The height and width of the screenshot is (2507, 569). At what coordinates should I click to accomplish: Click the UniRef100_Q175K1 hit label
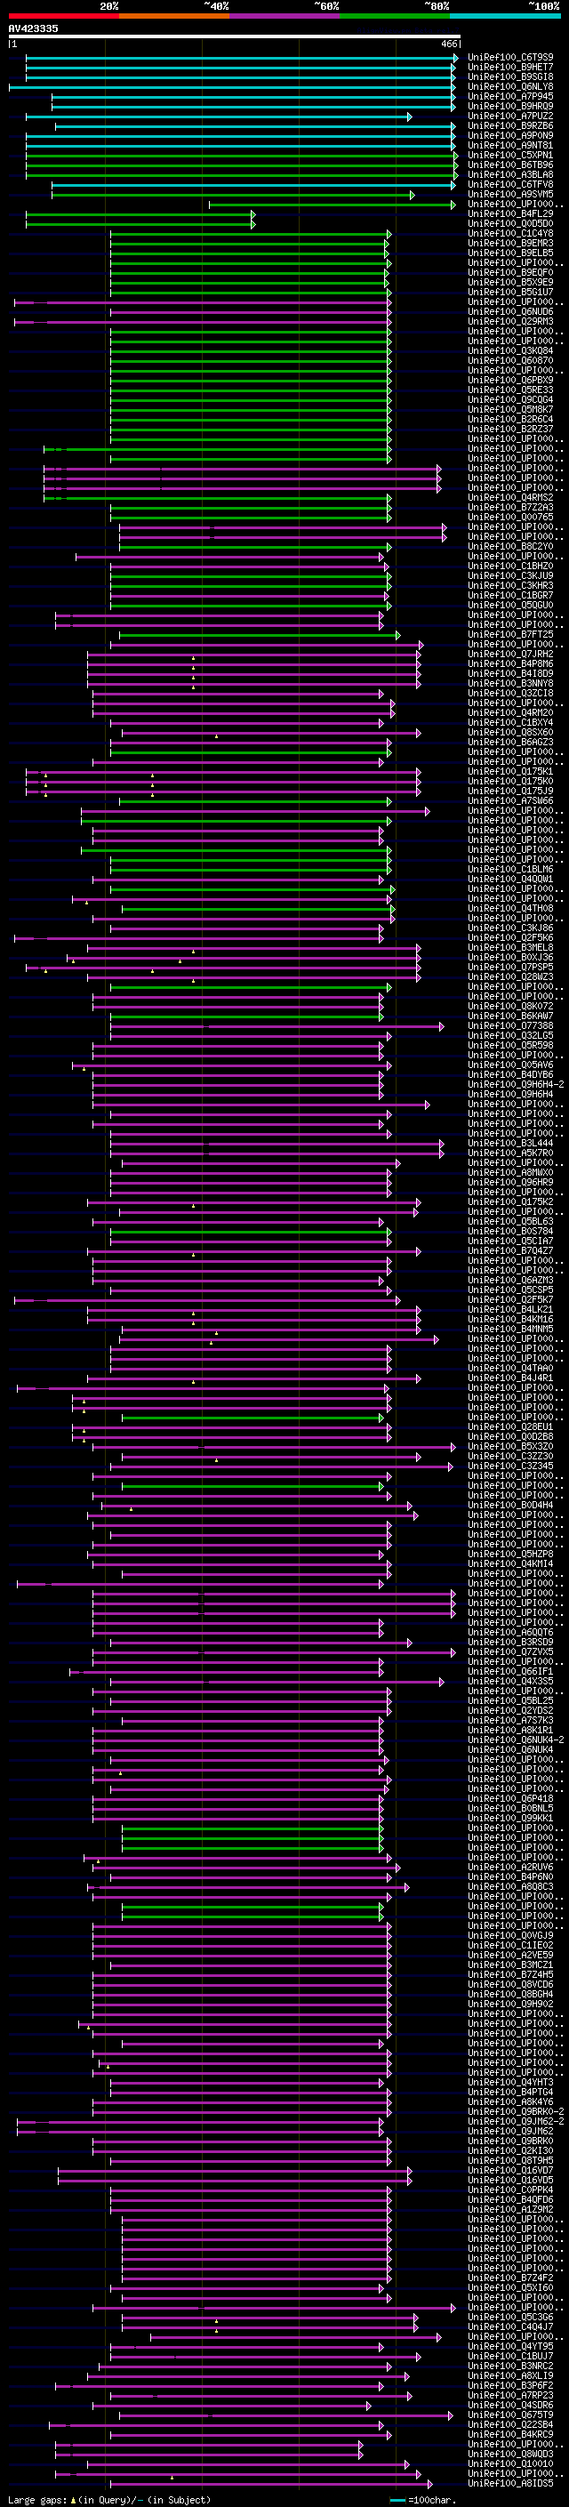[510, 772]
